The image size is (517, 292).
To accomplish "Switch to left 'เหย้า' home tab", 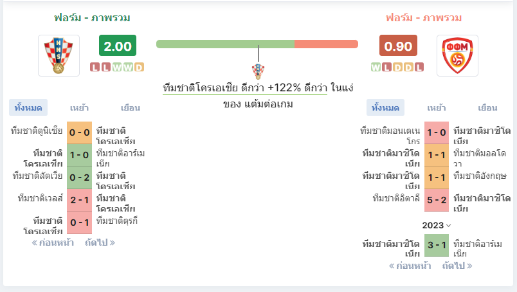I will click(79, 107).
